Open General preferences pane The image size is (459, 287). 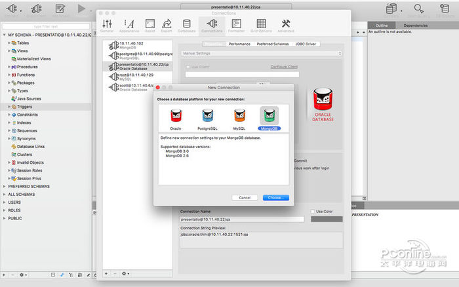coord(107,26)
